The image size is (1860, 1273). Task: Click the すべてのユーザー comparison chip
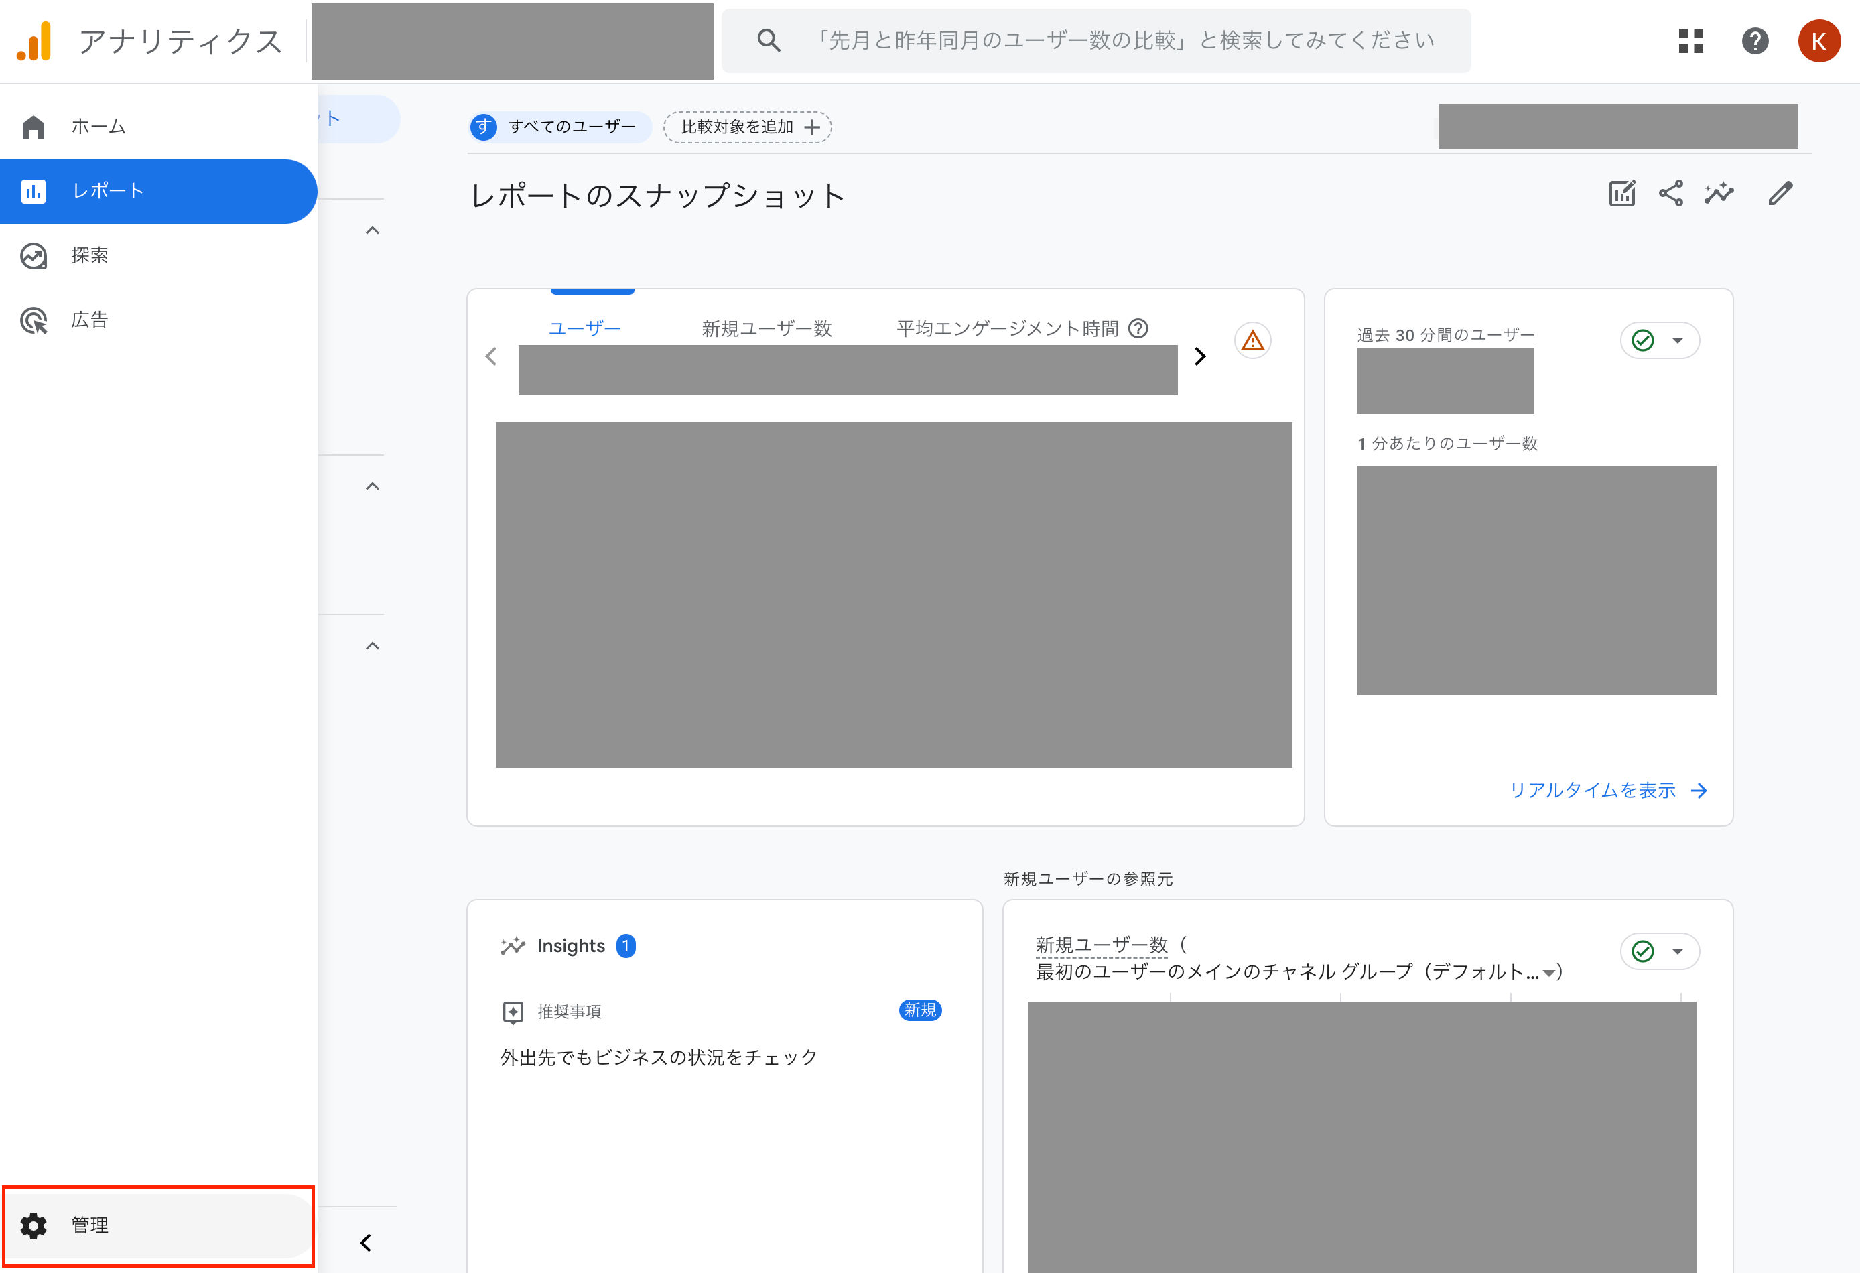click(560, 127)
